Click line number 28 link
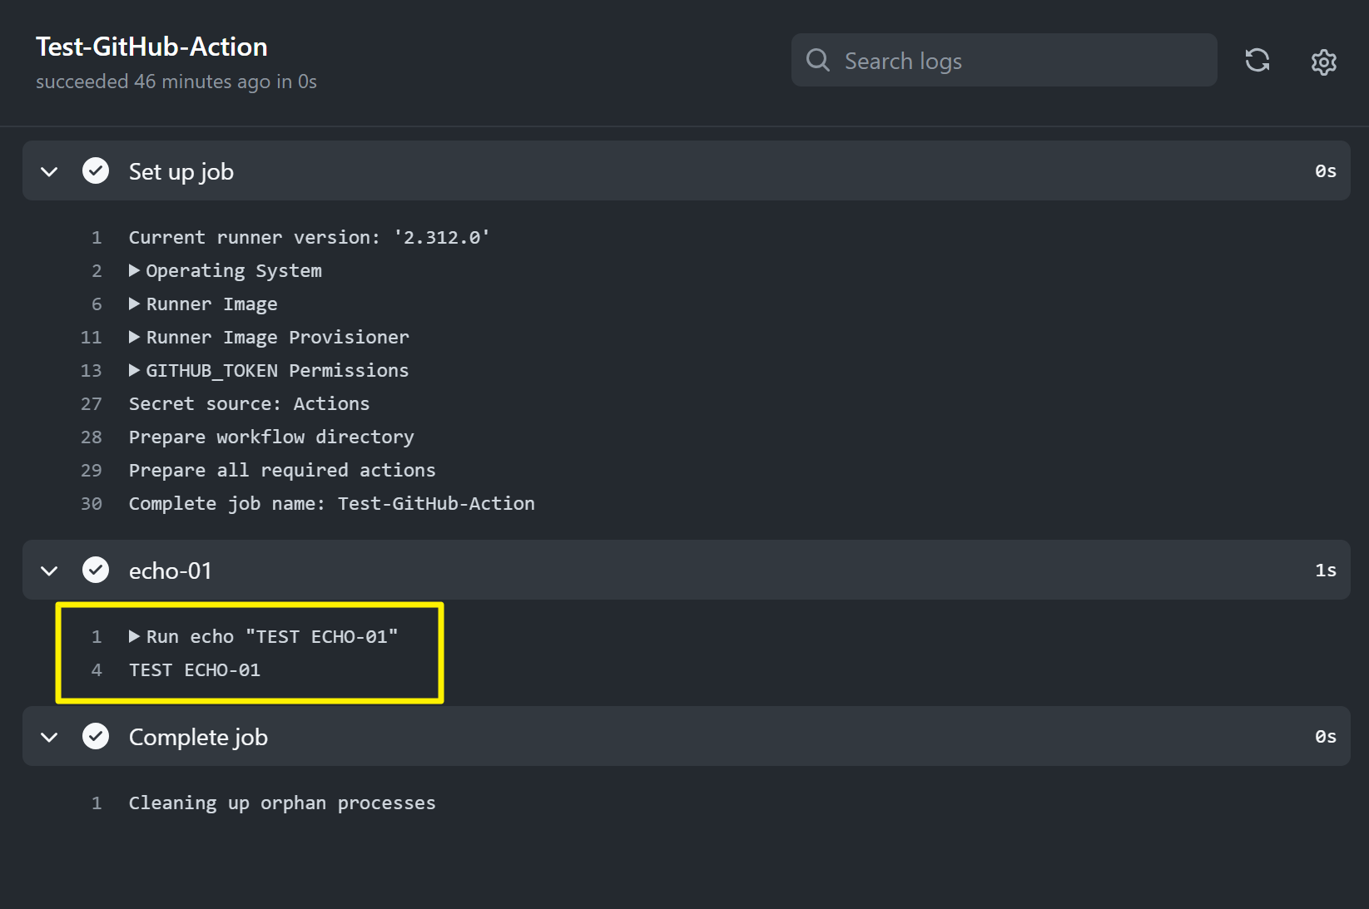The height and width of the screenshot is (909, 1369). [x=92, y=437]
